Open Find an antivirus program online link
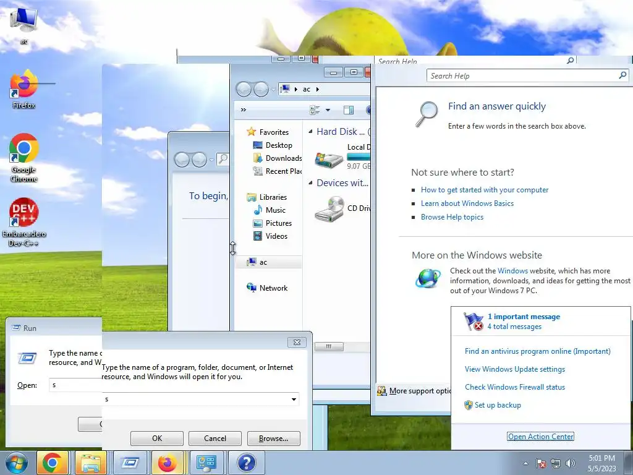Viewport: 633px width, 475px height. 537,351
